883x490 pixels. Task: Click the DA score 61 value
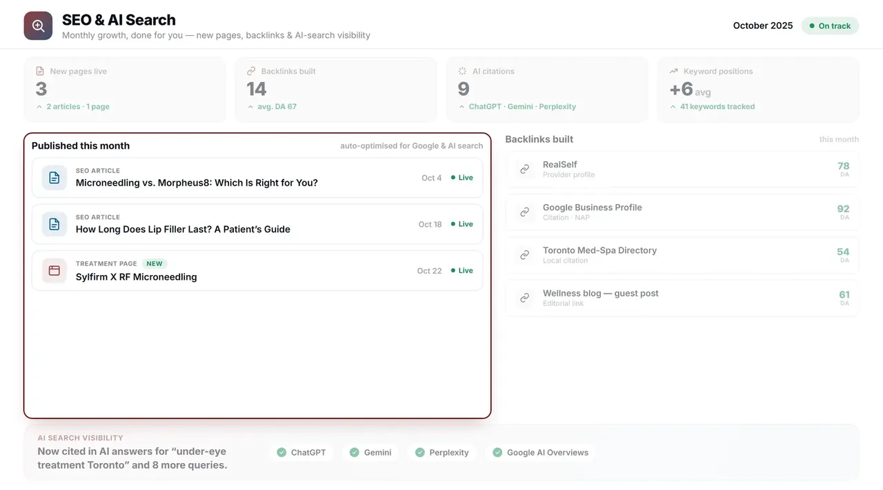point(844,295)
